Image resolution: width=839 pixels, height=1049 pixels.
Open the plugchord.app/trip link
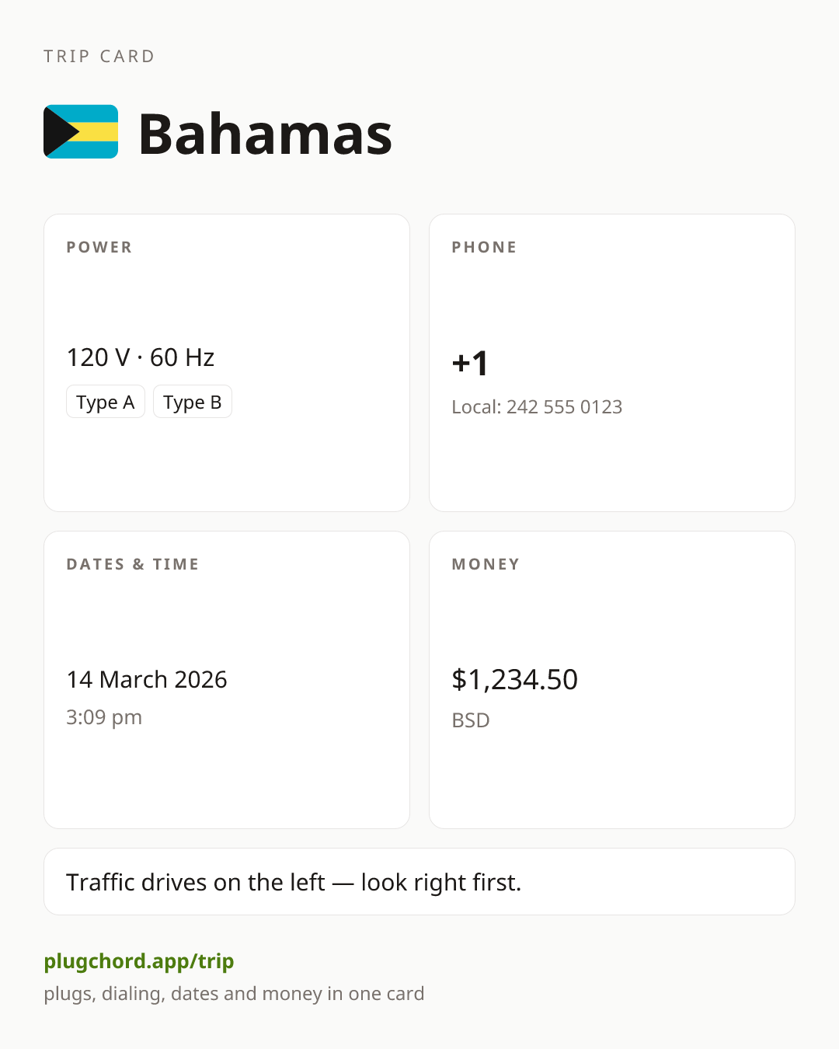(139, 961)
